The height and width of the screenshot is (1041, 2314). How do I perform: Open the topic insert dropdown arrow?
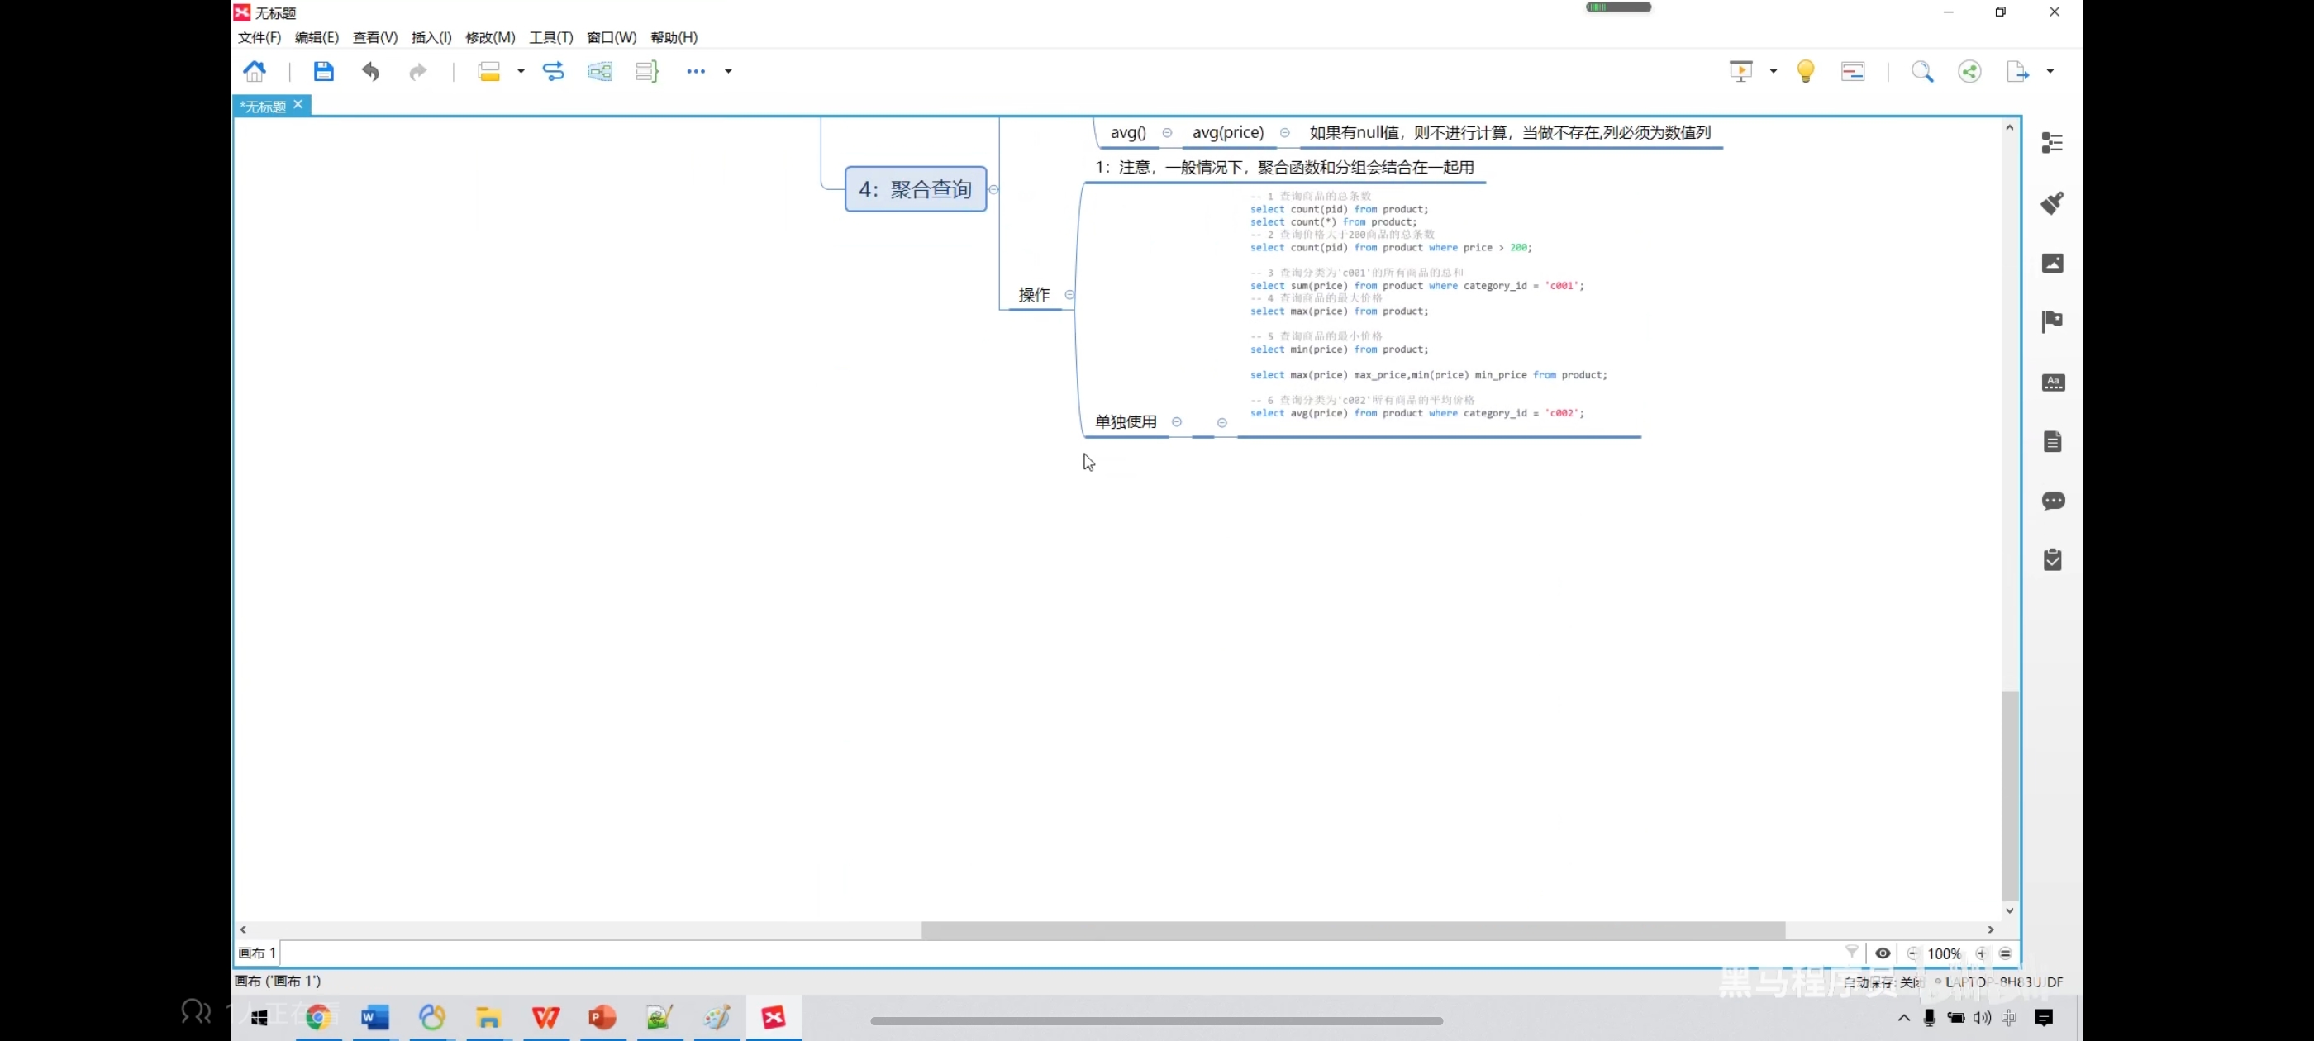521,71
